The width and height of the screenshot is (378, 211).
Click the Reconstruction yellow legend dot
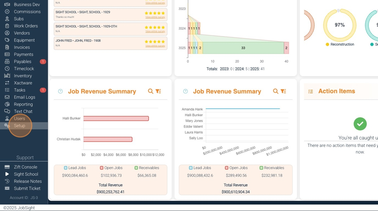coord(327,44)
